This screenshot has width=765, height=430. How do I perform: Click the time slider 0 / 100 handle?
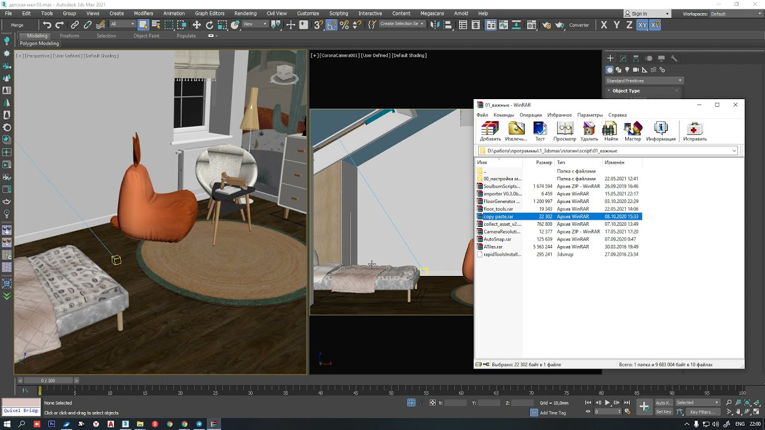[x=48, y=380]
